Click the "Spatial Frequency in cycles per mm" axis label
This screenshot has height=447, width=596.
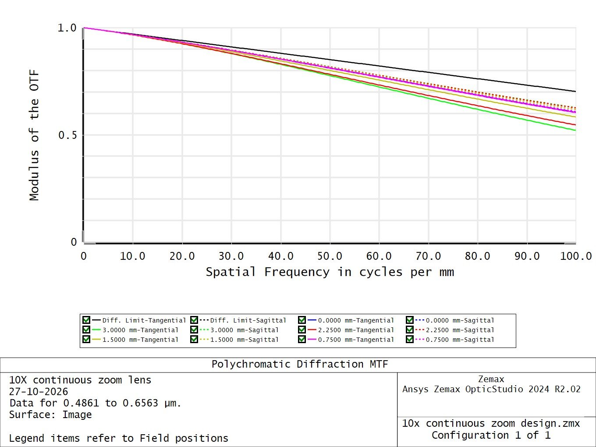click(330, 272)
